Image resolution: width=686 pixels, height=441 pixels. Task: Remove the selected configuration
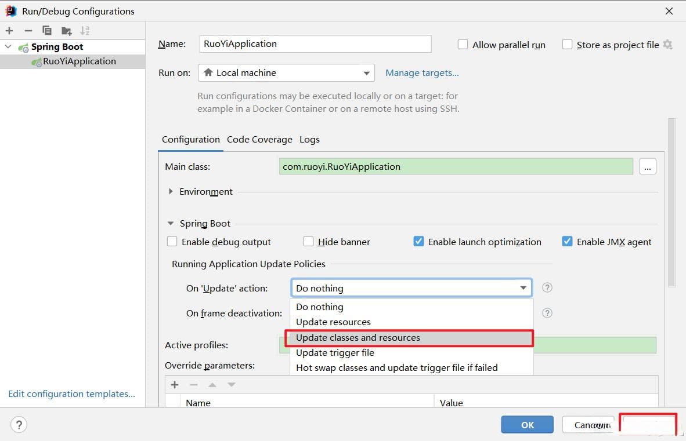pyautogui.click(x=28, y=31)
